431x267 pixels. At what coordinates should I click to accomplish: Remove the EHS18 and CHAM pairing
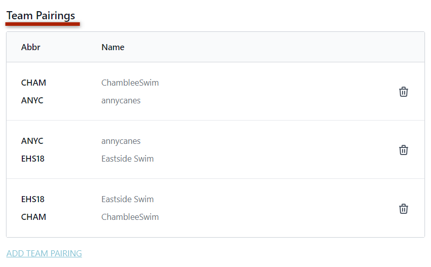403,209
